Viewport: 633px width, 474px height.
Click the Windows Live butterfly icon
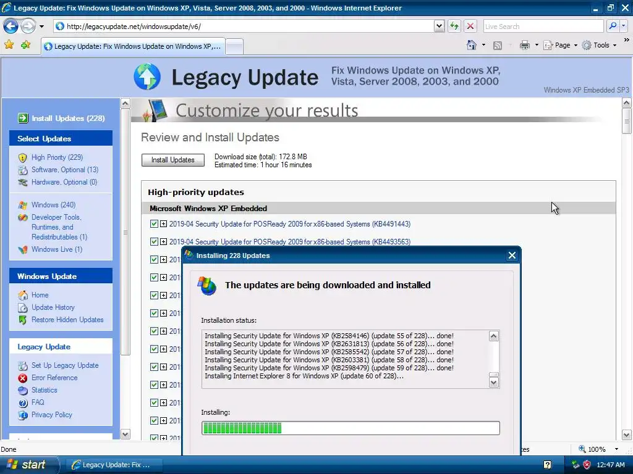pos(23,249)
